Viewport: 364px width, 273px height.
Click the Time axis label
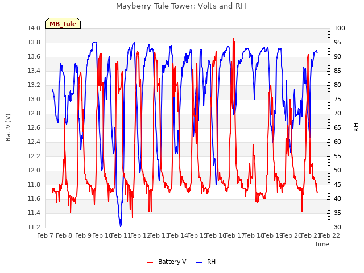coord(322,244)
